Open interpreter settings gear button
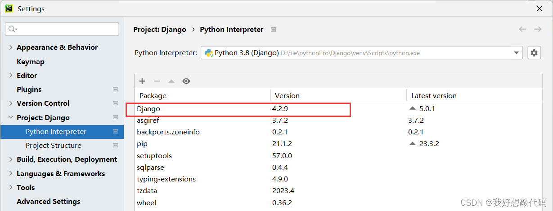 (534, 52)
